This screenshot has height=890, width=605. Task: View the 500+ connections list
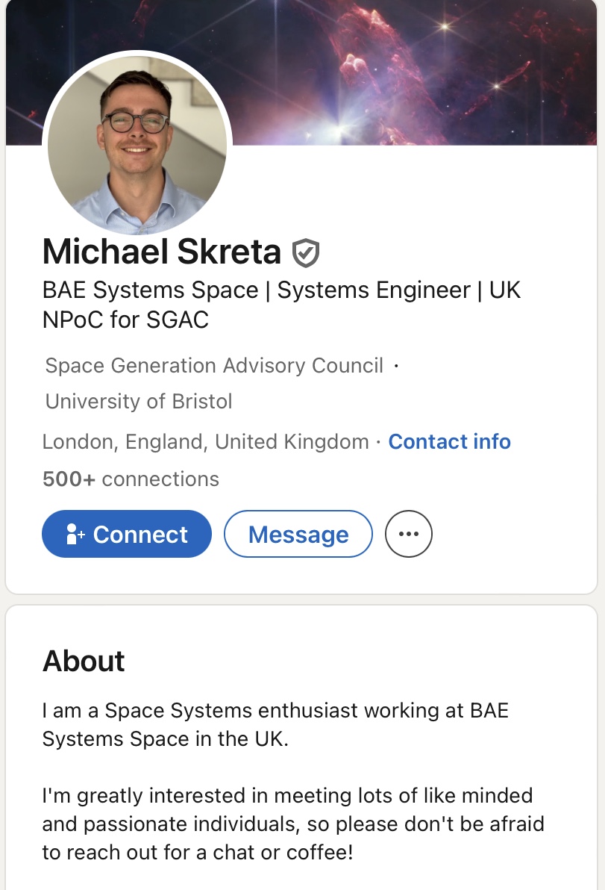[x=131, y=479]
